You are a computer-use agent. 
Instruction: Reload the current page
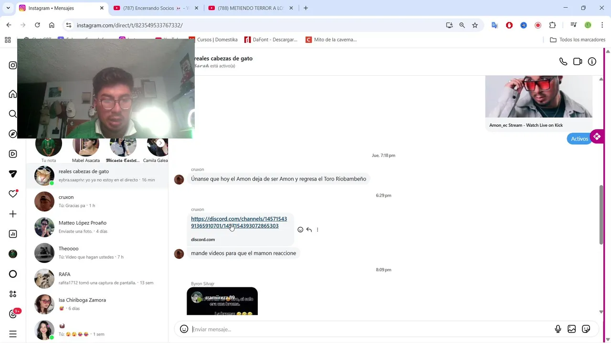pos(37,25)
